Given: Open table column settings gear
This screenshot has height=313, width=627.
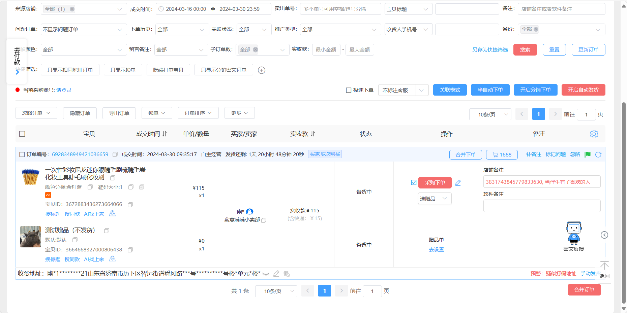Looking at the screenshot, I should (594, 134).
